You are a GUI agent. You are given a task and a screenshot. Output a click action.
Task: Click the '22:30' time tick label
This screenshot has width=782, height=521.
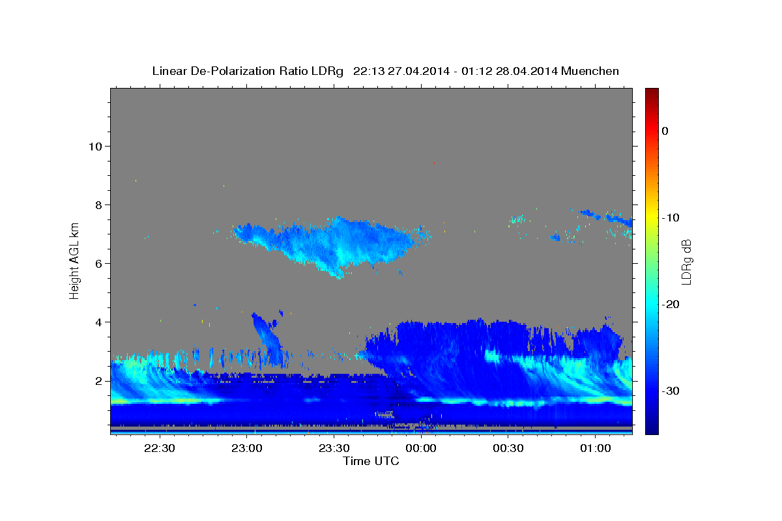[159, 448]
